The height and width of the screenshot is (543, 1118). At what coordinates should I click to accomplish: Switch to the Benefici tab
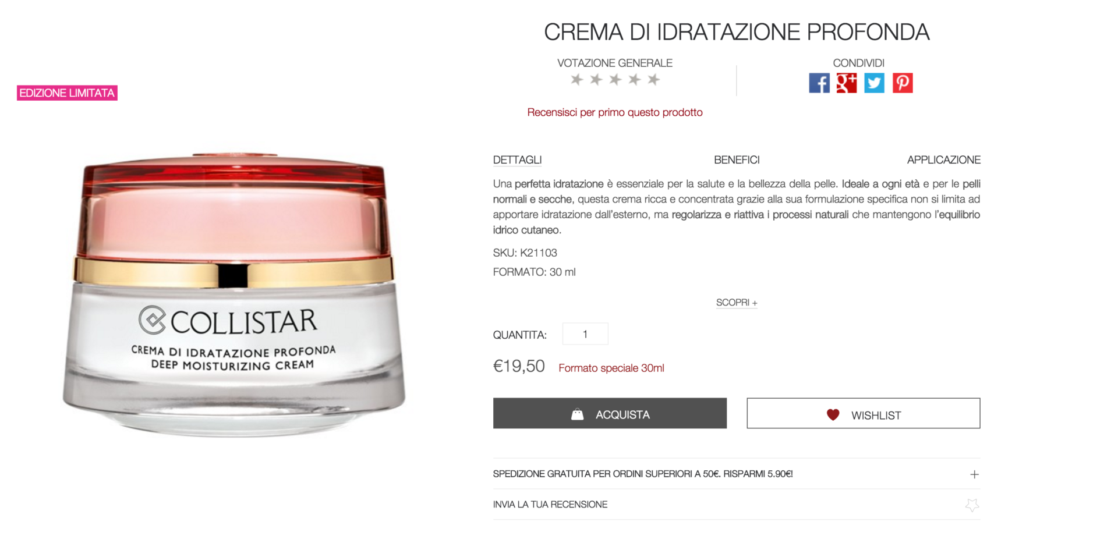[737, 160]
